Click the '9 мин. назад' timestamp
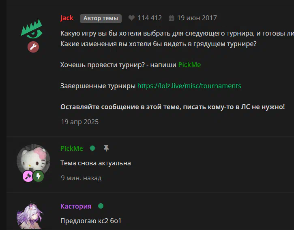 (81, 178)
